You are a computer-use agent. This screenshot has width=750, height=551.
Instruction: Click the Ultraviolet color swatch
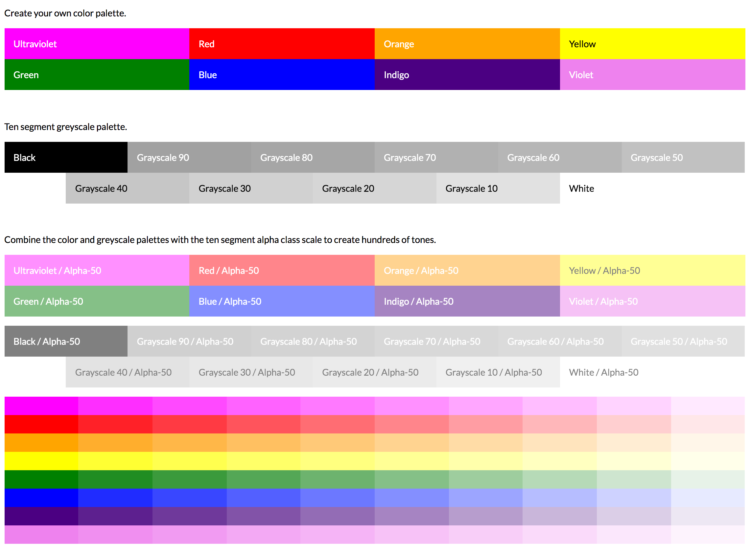pos(97,44)
